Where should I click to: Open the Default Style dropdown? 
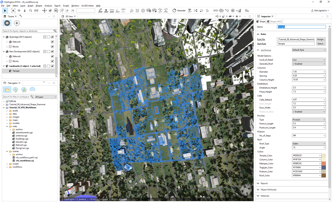pyautogui.click(x=309, y=50)
